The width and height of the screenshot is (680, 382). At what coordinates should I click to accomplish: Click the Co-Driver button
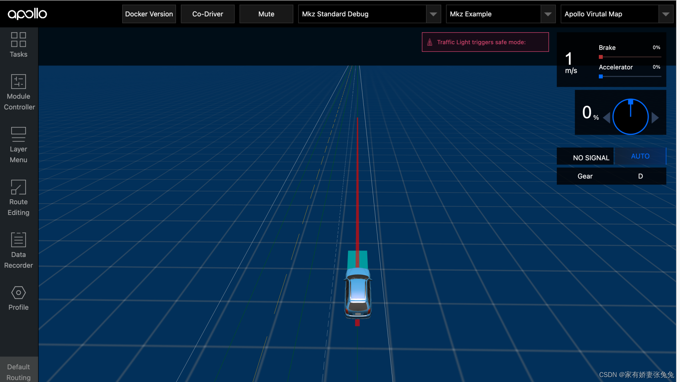pyautogui.click(x=208, y=14)
